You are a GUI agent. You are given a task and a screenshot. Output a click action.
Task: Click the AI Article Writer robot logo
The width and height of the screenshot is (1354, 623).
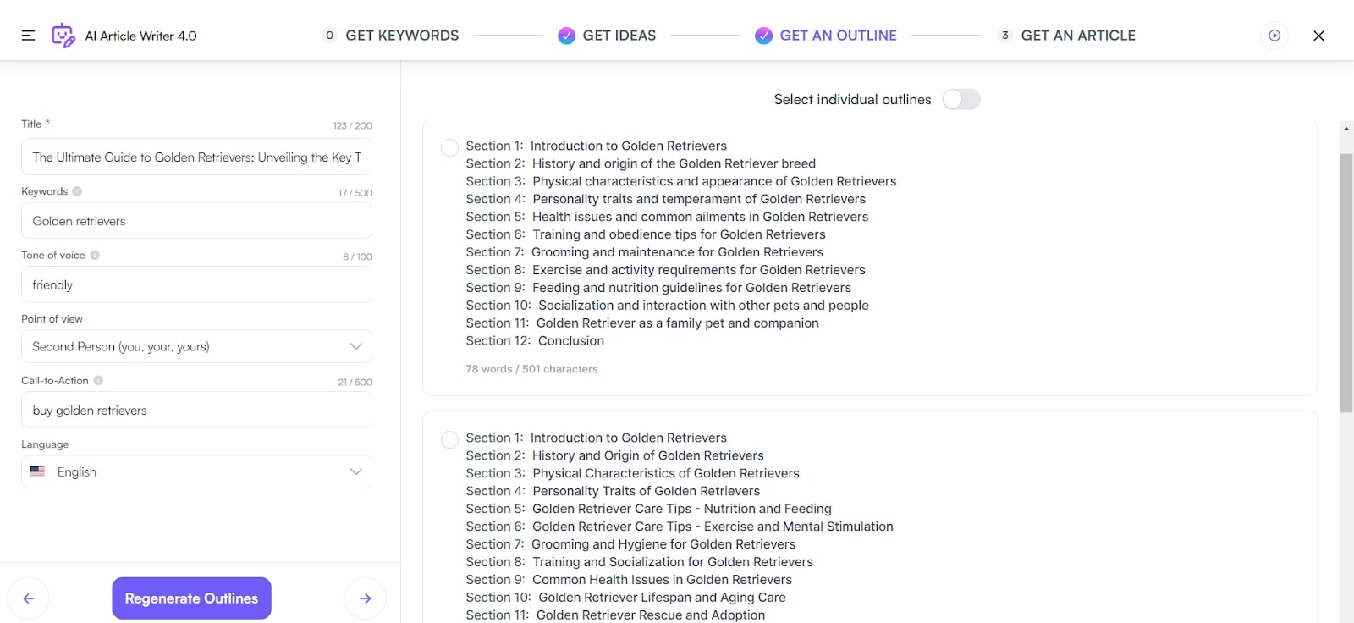pyautogui.click(x=63, y=36)
